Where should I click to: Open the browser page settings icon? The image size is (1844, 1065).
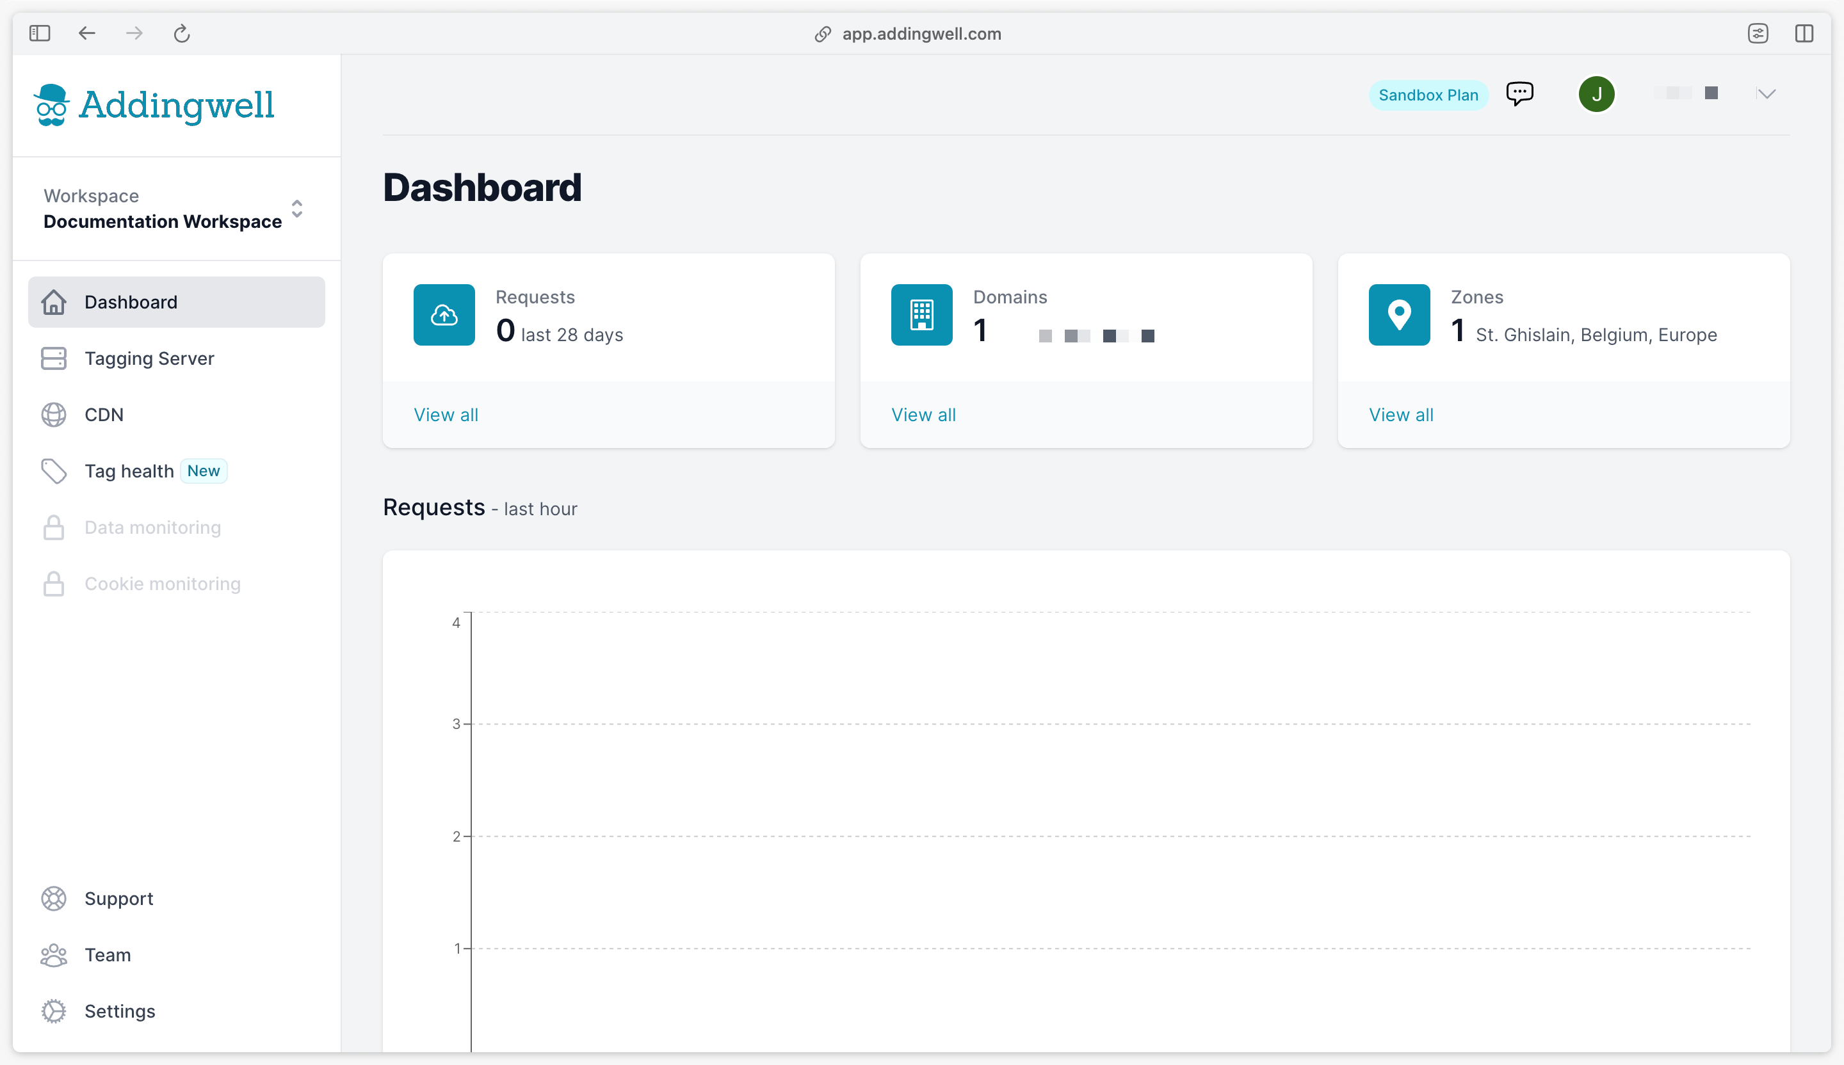(1758, 34)
